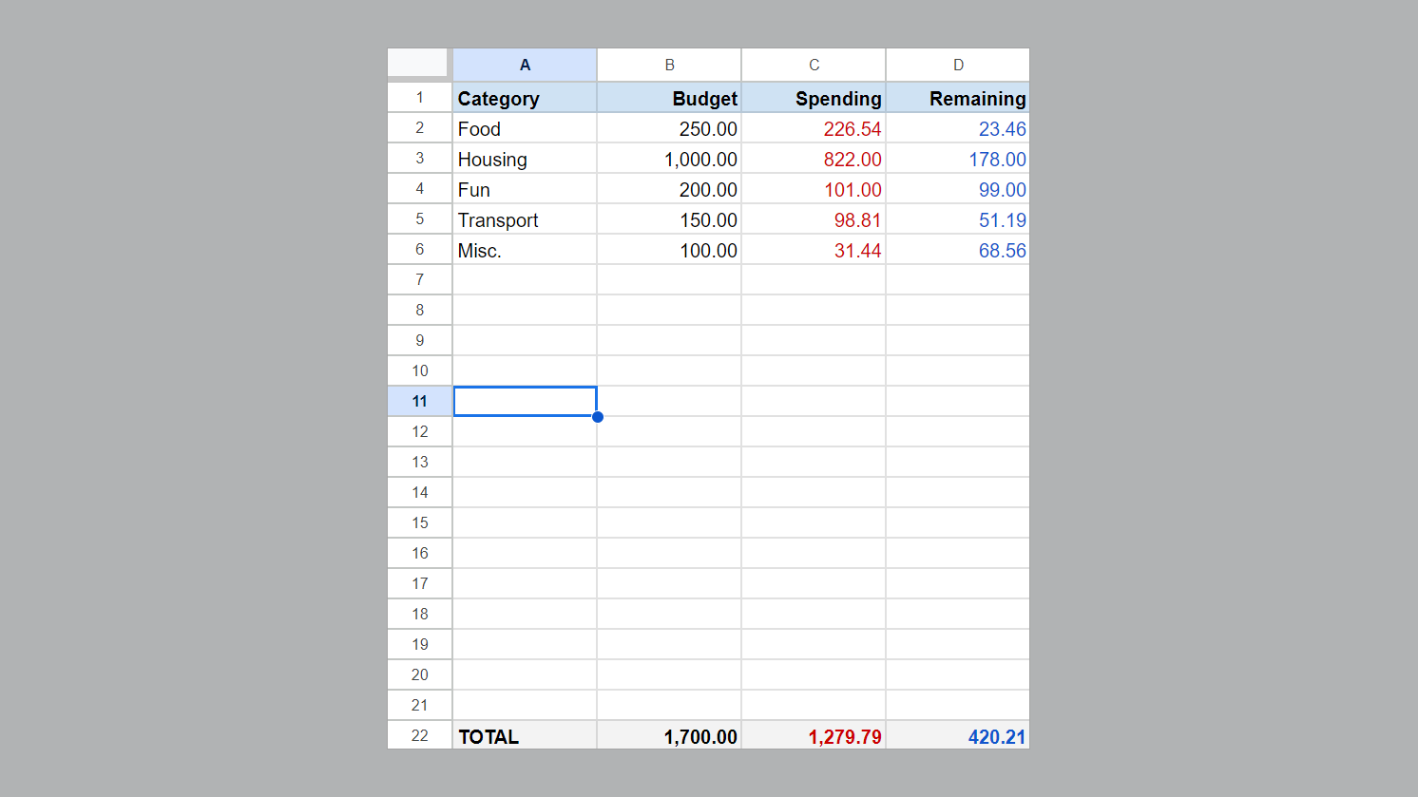Select column C header

coord(814,65)
